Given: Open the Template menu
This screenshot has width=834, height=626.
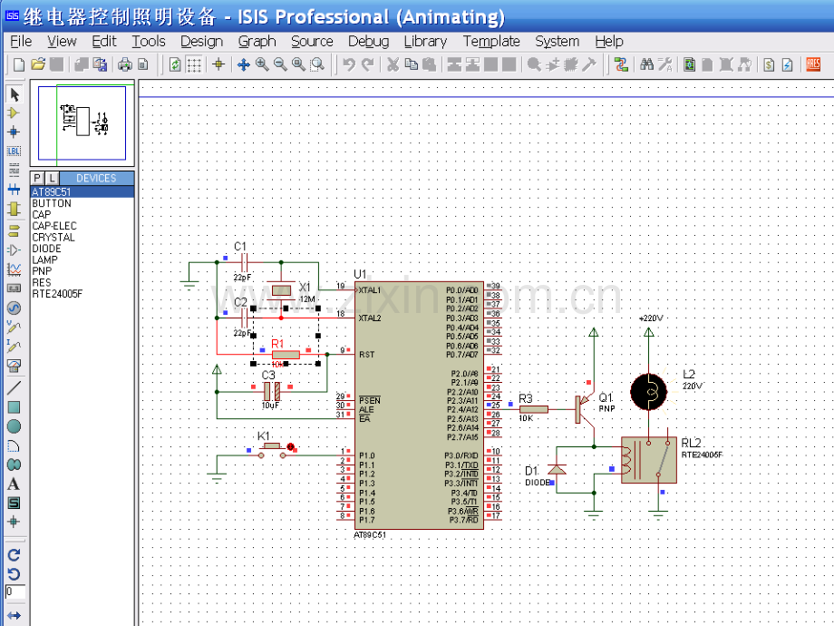Looking at the screenshot, I should click(491, 41).
